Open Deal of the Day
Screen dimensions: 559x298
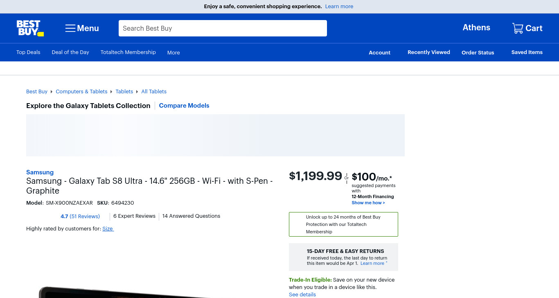(70, 52)
